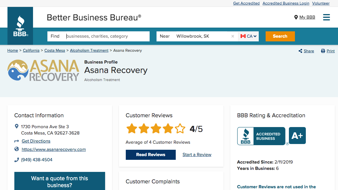Click Customer Reviews are not used text

coord(276,187)
